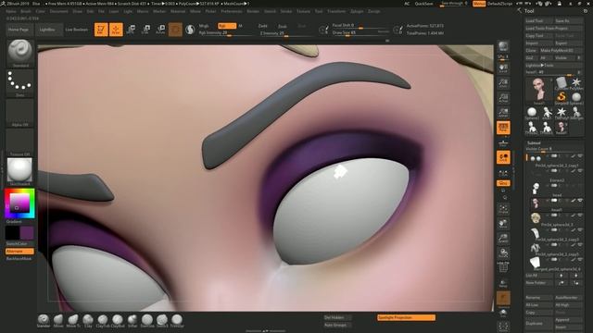Toggle the Alternate color button
Image resolution: width=593 pixels, height=333 pixels.
(x=19, y=251)
